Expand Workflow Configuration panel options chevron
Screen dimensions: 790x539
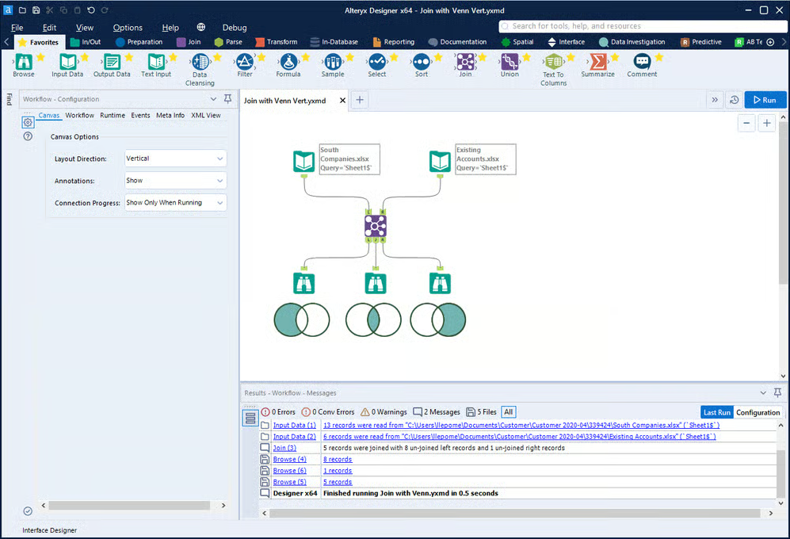213,99
